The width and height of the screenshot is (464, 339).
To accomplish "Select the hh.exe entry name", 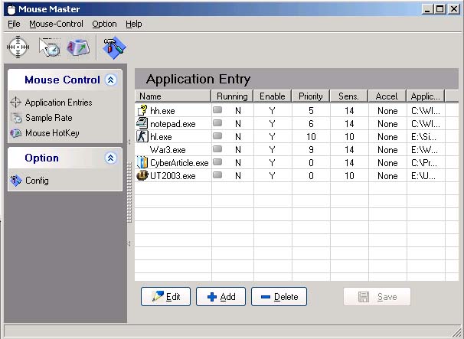I will (x=162, y=111).
